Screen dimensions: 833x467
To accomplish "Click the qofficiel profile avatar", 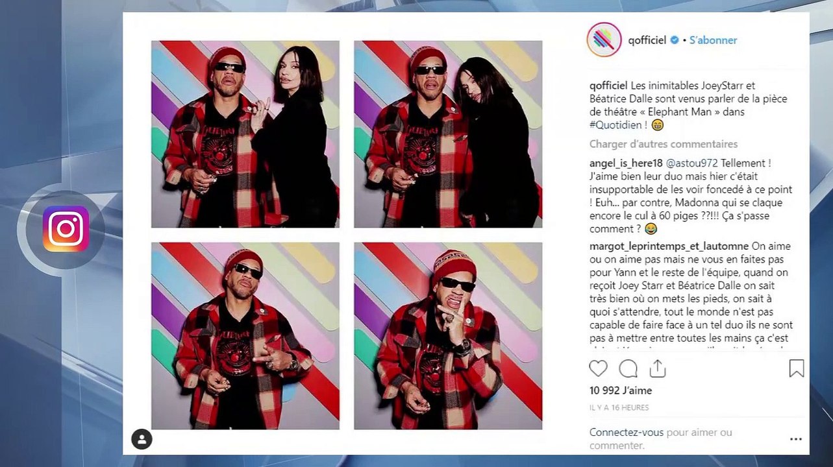I will coord(604,40).
